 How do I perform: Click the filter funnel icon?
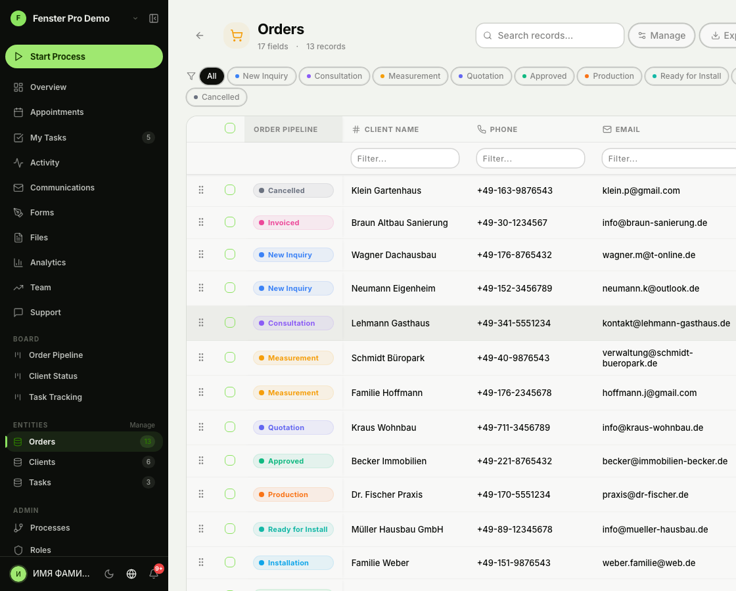[191, 76]
